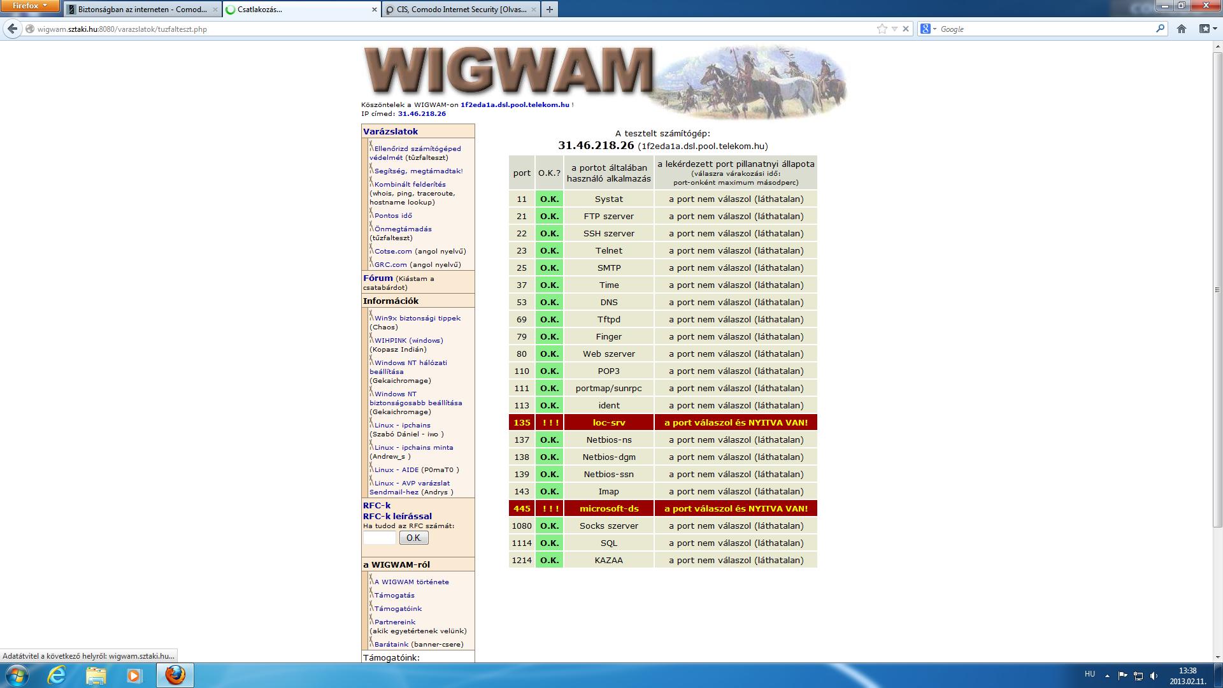
Task: Open Kombinált felderítés link
Action: (410, 184)
